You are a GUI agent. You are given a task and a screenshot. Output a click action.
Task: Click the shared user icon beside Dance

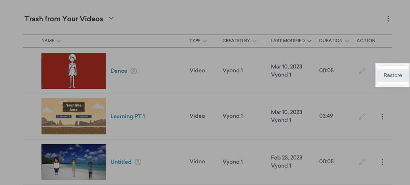coord(134,71)
